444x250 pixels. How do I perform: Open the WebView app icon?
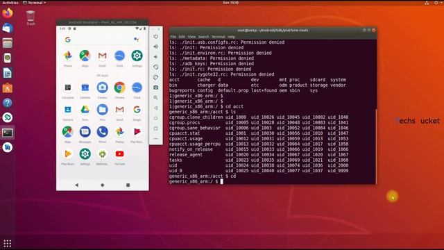[x=102, y=154]
